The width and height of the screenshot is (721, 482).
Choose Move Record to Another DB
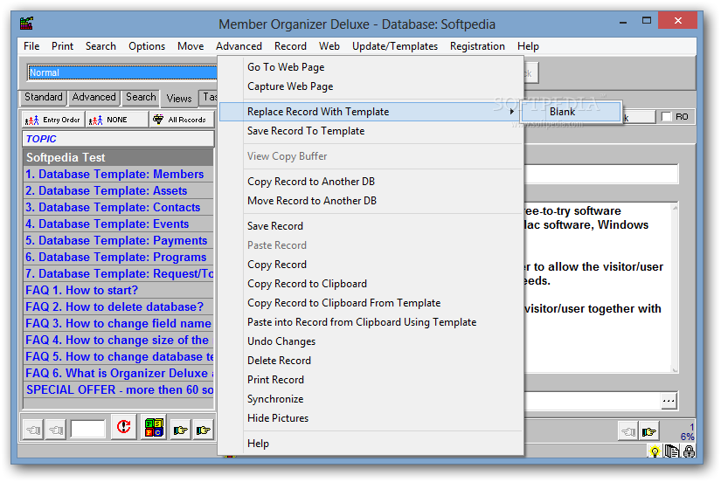(371, 201)
